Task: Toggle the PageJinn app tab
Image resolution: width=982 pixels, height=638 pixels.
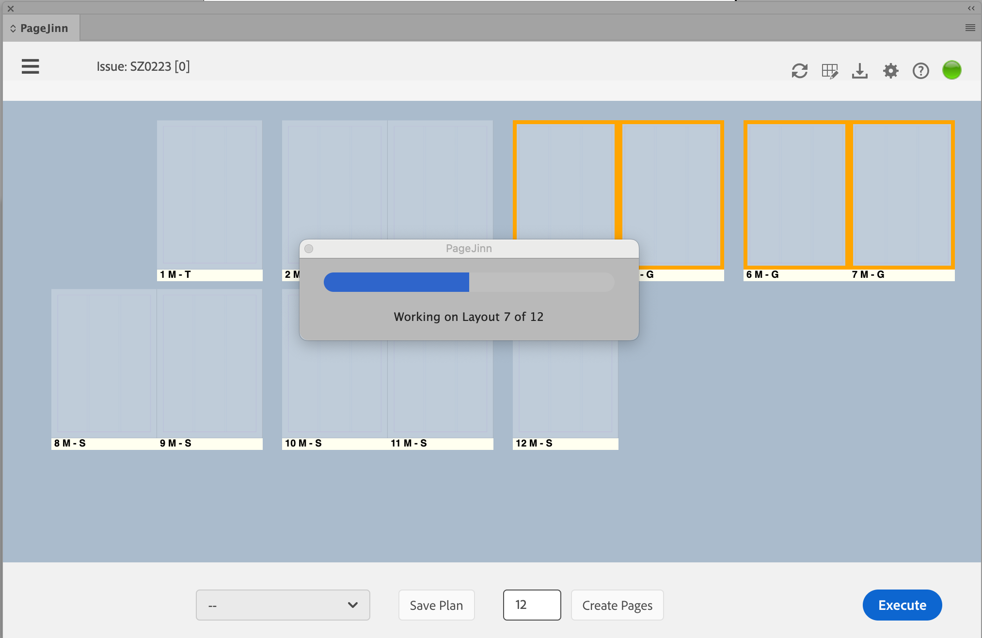Action: tap(40, 29)
